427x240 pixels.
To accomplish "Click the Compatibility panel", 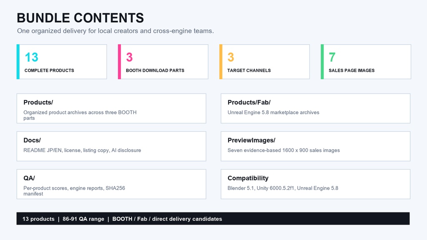I will click(315, 184).
